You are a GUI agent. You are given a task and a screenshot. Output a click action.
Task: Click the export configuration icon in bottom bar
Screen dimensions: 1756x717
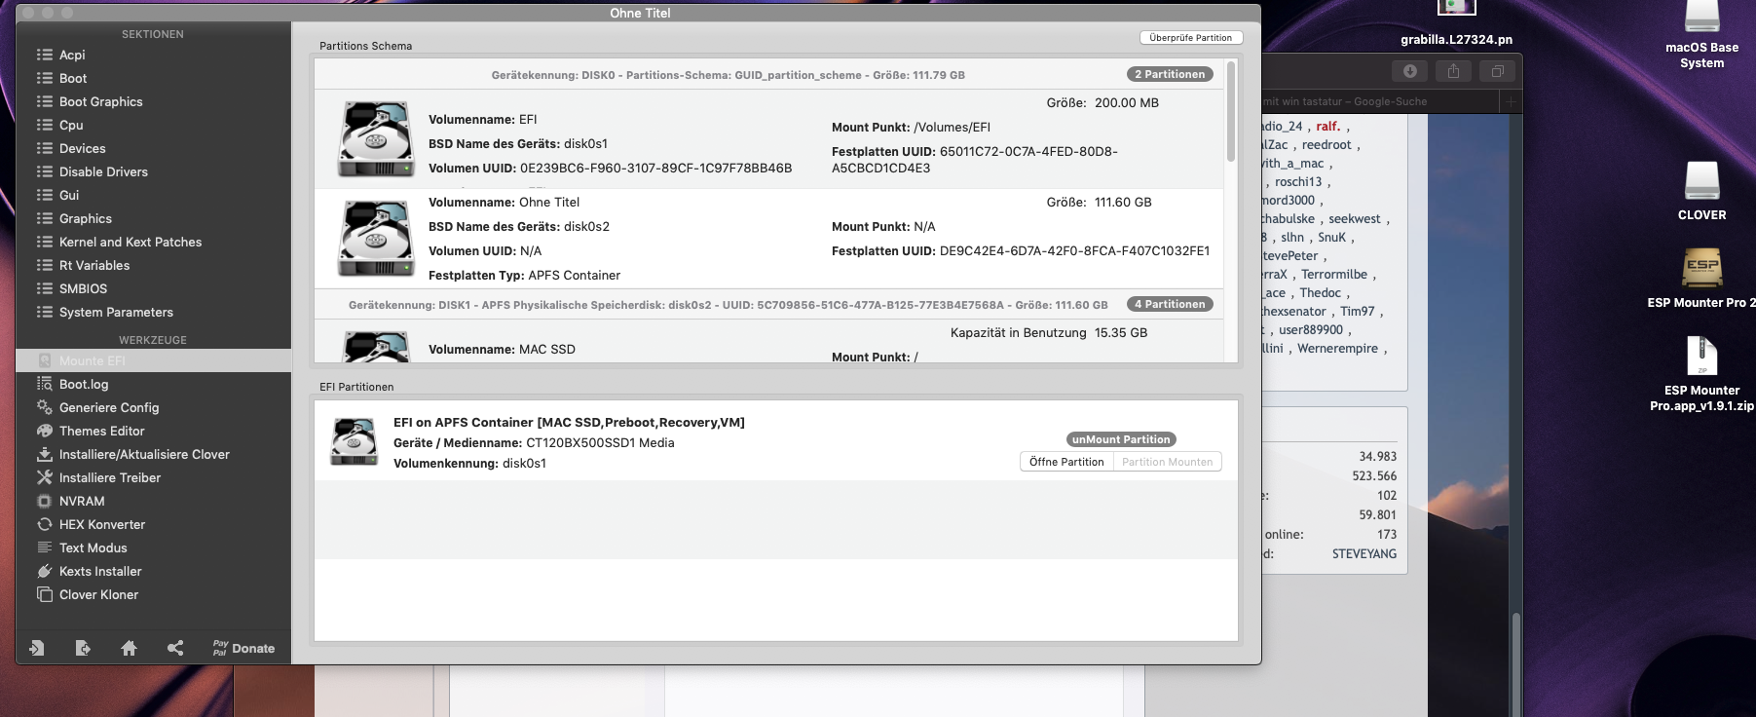point(83,648)
